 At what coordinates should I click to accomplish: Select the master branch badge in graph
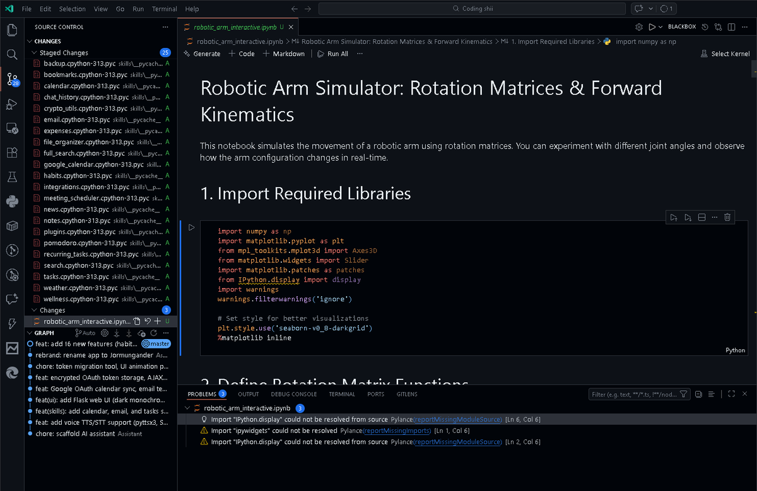click(x=156, y=344)
